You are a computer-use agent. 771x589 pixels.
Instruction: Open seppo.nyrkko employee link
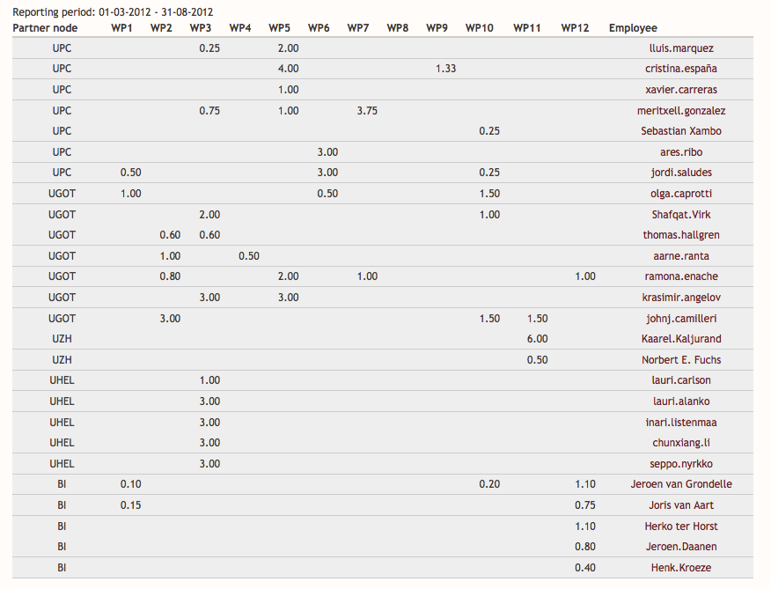click(x=681, y=463)
